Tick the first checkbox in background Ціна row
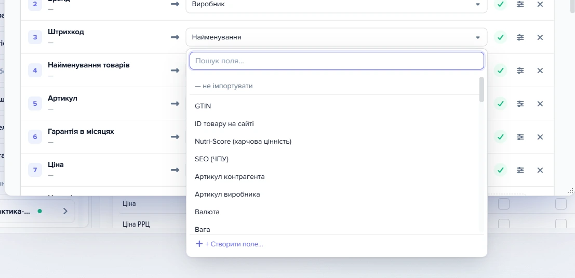 tap(503, 204)
